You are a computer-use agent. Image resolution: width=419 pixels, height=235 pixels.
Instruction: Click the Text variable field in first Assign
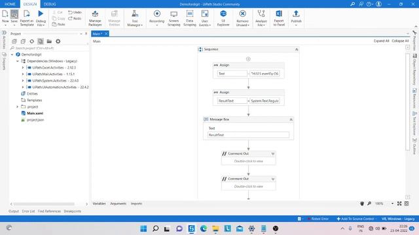tap(232, 74)
